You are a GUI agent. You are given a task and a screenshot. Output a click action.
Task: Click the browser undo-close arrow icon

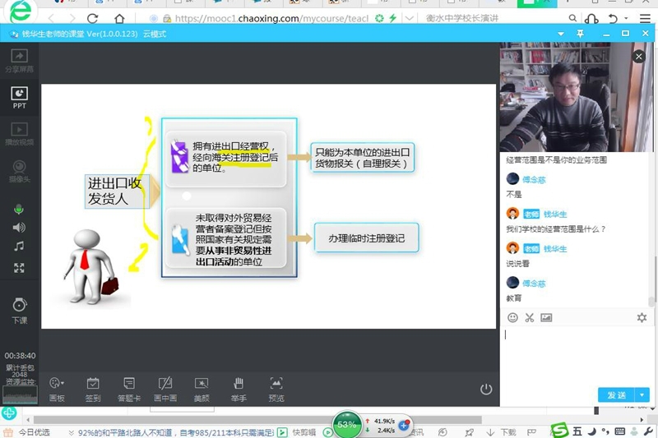613,18
